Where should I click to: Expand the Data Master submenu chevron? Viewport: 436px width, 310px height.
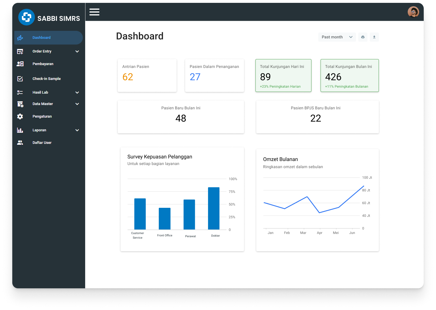(77, 104)
